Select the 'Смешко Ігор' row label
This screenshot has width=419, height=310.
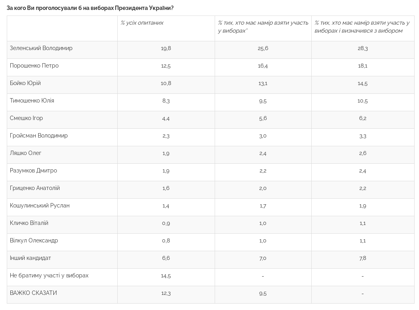tap(26, 118)
